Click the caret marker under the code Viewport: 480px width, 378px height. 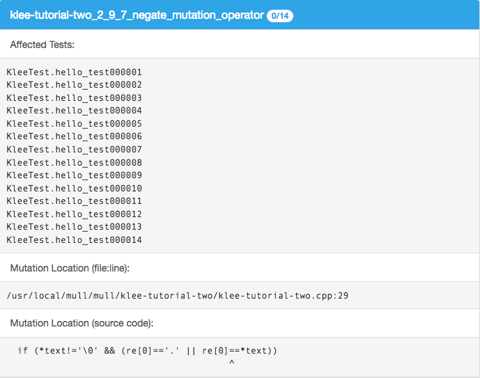tap(232, 363)
